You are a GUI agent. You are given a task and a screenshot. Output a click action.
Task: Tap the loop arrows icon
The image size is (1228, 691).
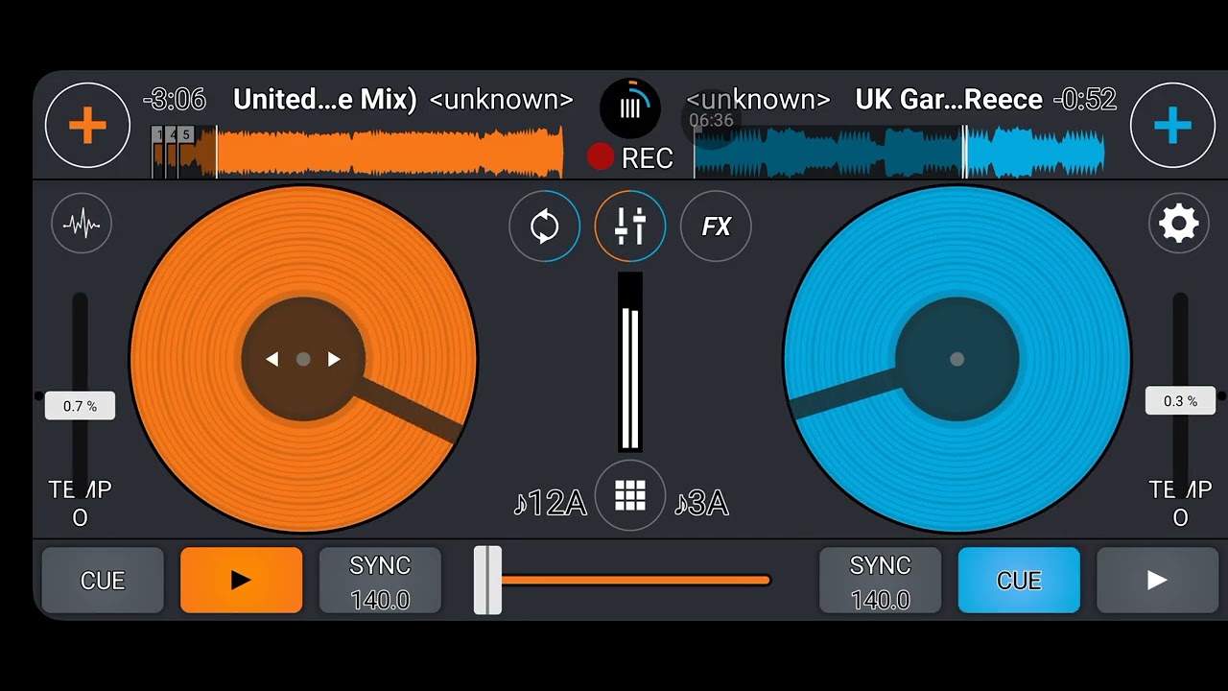pyautogui.click(x=545, y=226)
